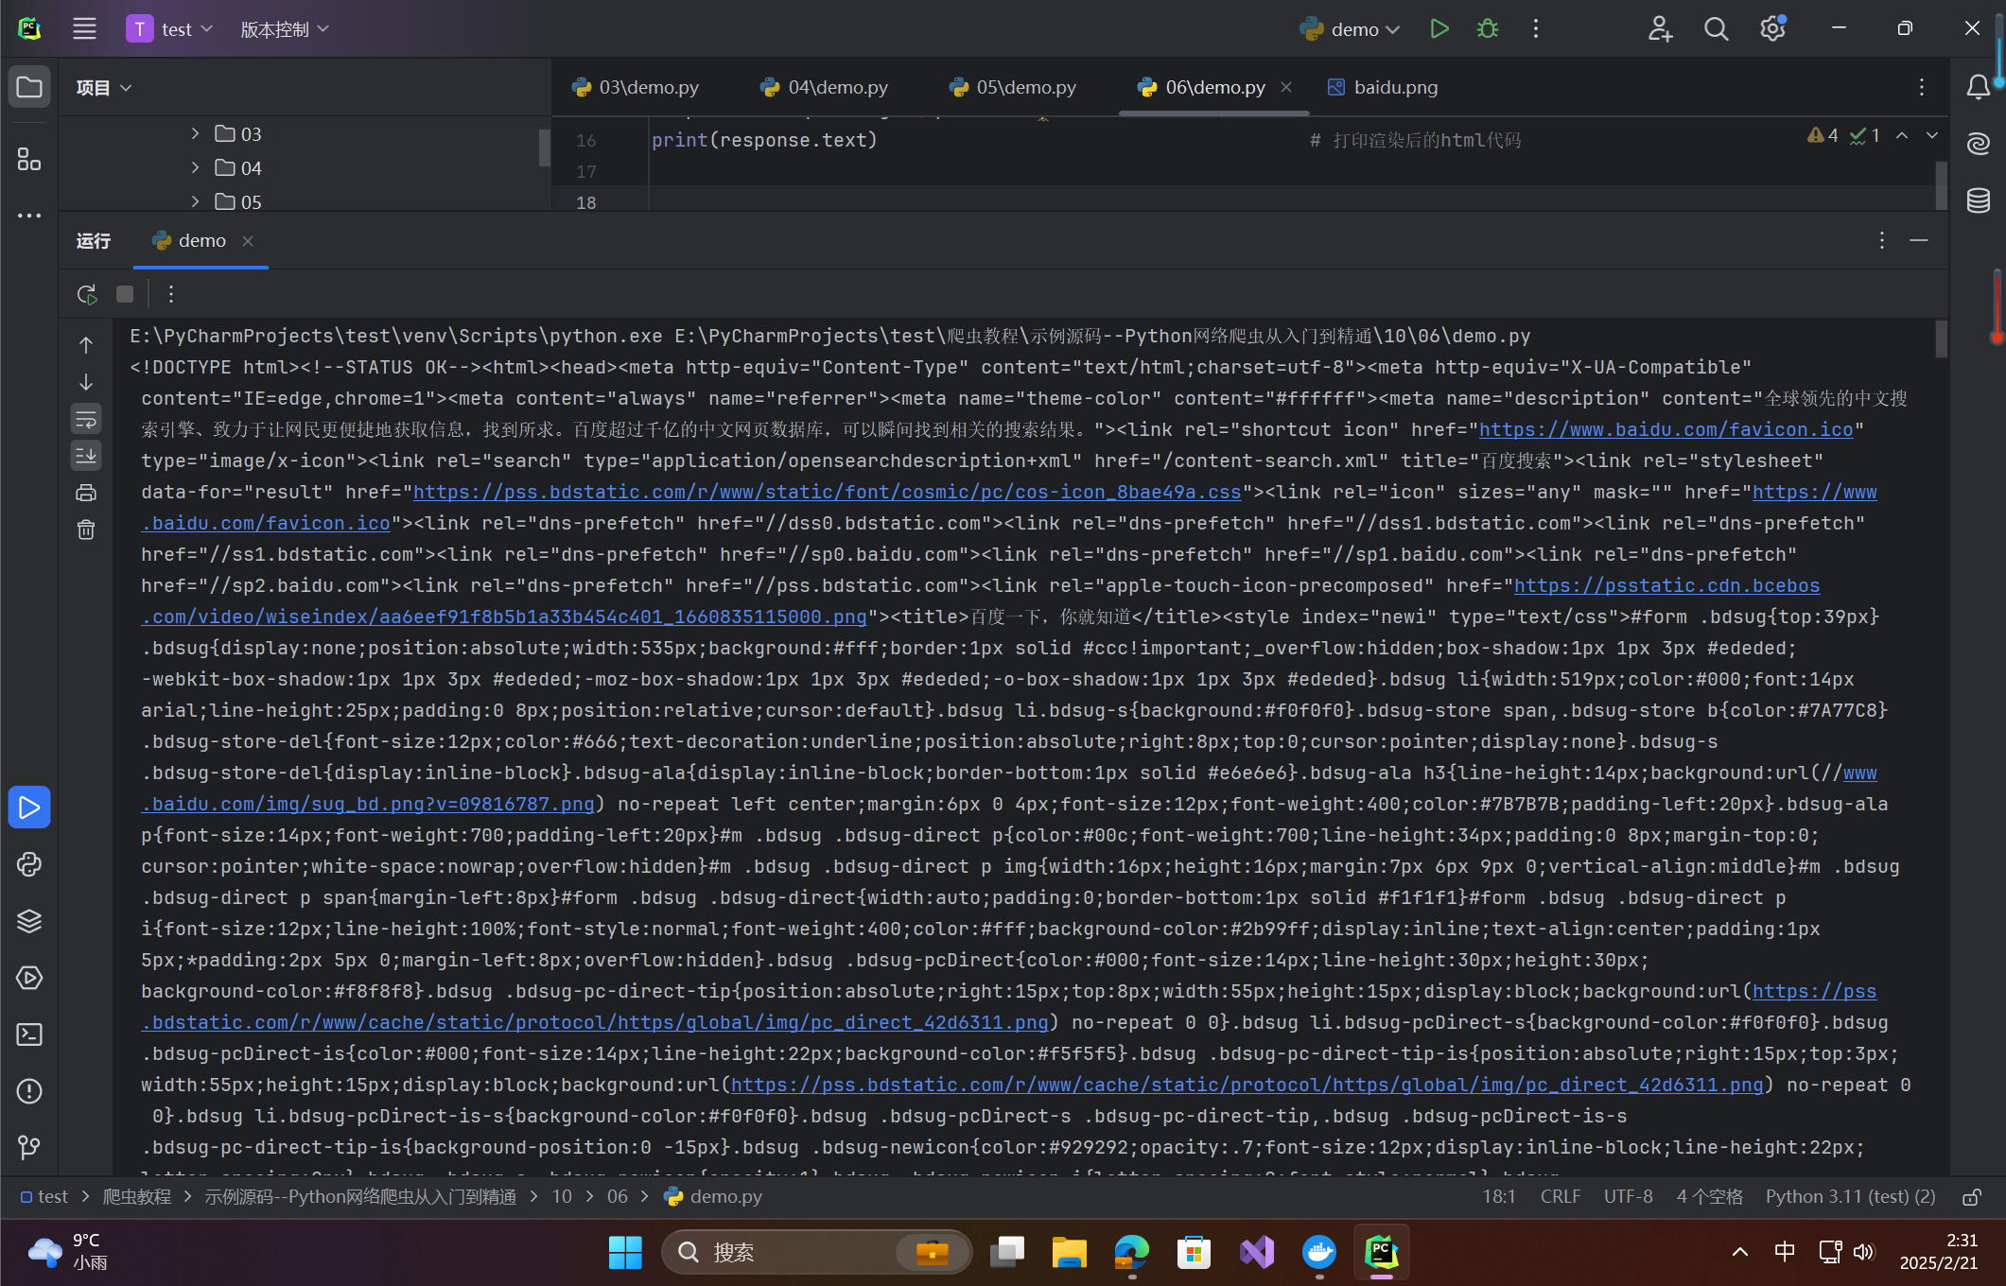The height and width of the screenshot is (1286, 2006).
Task: Open the Python Packages tool window
Action: [x=29, y=921]
